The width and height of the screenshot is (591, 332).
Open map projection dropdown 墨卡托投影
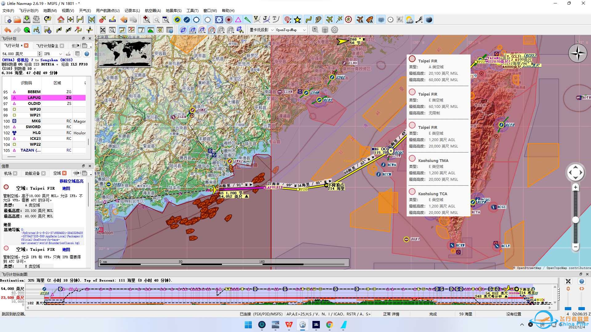[262, 30]
